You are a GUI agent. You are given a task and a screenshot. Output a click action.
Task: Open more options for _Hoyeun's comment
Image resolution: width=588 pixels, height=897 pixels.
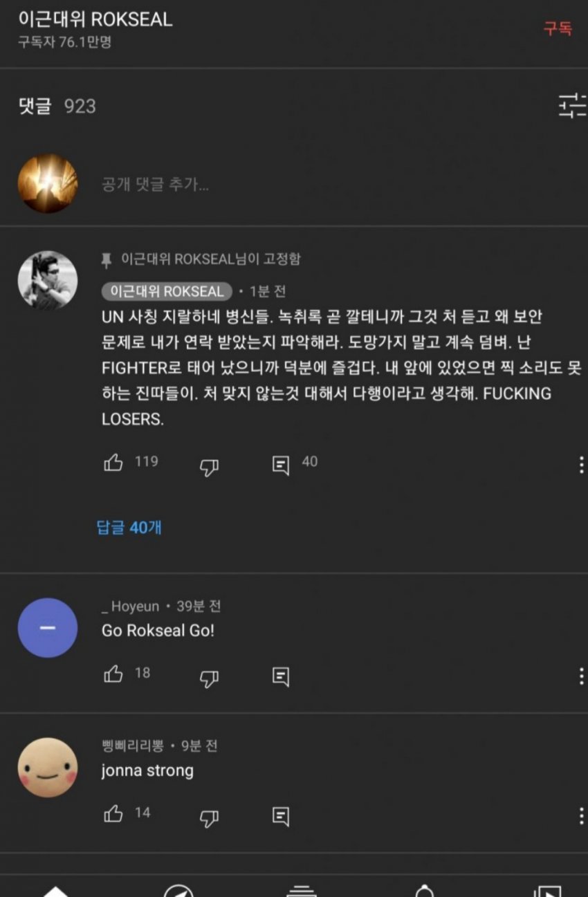click(581, 676)
